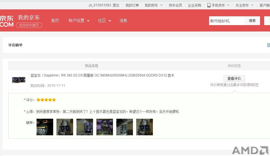Click the username jd_613651583
This screenshot has width=270, height=156.
coord(100,5)
